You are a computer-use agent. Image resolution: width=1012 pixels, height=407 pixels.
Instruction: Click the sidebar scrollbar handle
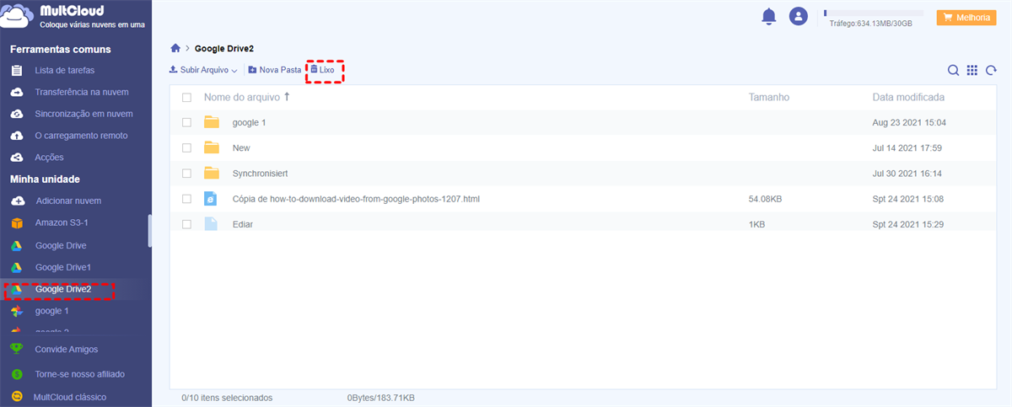pyautogui.click(x=150, y=230)
